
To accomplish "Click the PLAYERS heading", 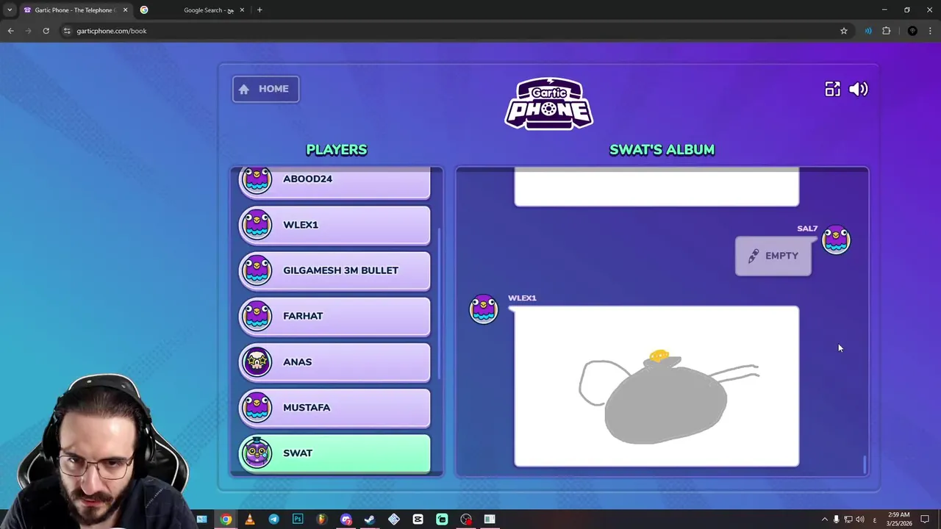I will click(336, 149).
